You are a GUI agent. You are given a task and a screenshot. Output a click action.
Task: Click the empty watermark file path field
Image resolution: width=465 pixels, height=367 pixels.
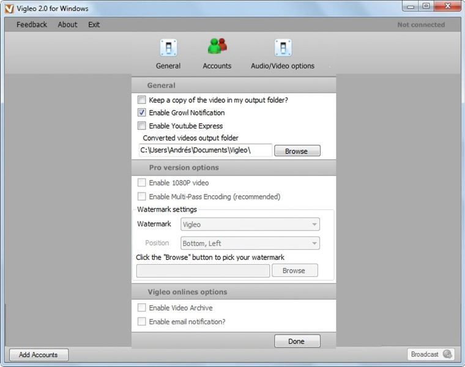(203, 270)
